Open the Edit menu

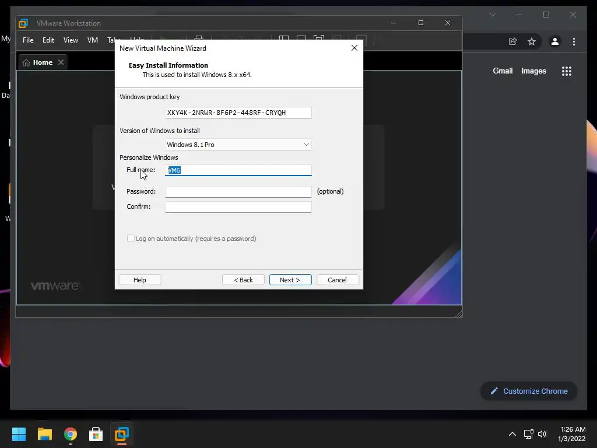point(48,40)
